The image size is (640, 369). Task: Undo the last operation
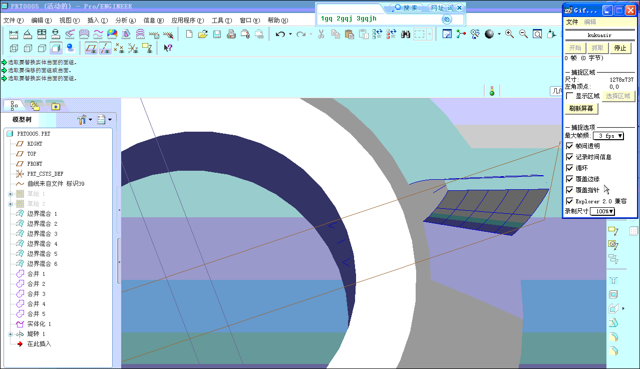[x=280, y=34]
